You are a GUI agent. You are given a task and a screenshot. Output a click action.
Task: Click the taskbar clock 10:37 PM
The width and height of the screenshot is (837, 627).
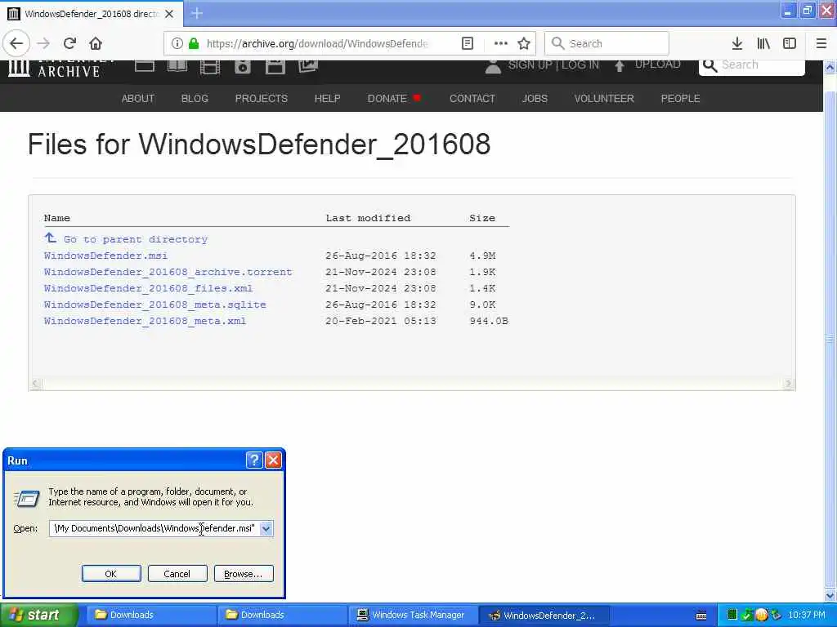(807, 616)
